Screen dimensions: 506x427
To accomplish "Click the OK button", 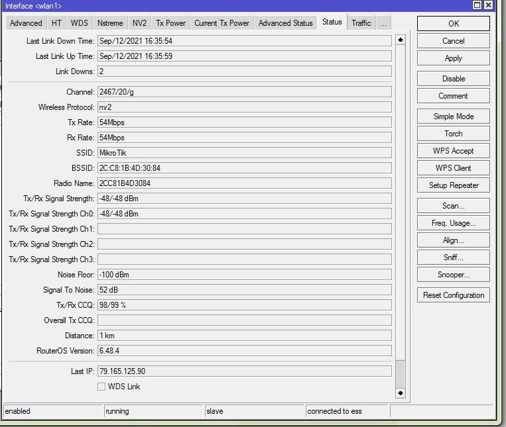I will [x=454, y=24].
